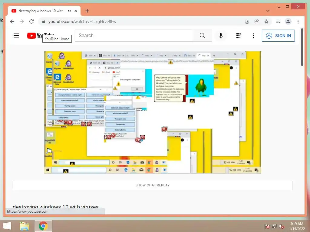The image size is (310, 232).
Task: Open a new tab with plus button
Action: [87, 11]
